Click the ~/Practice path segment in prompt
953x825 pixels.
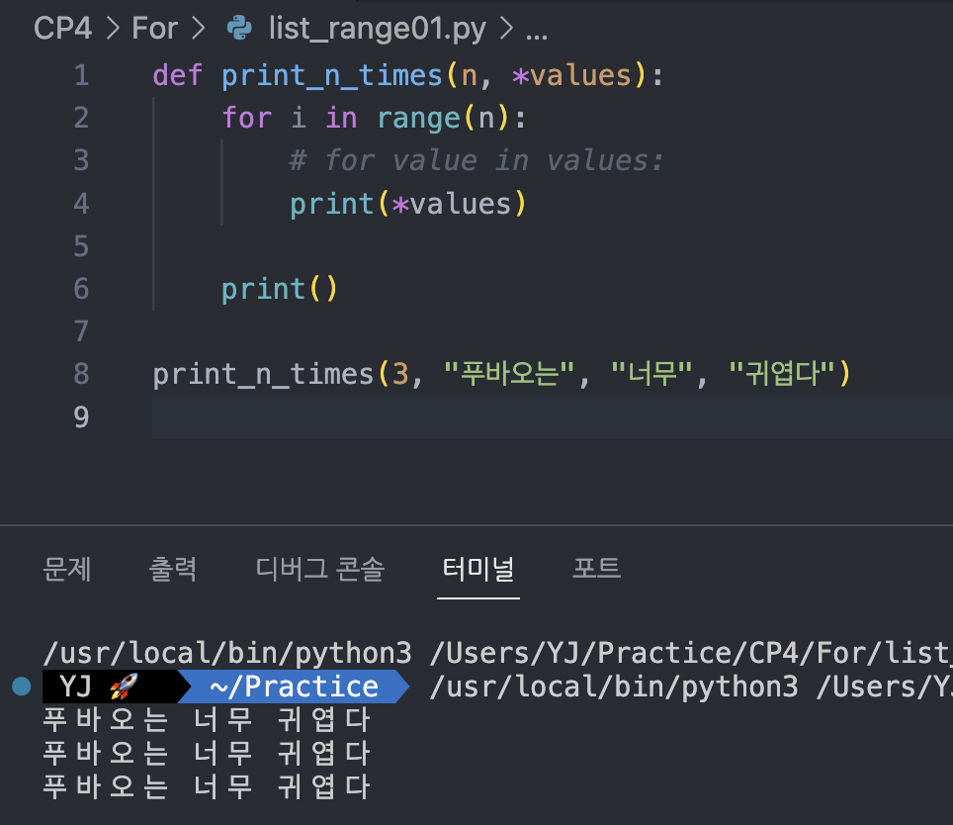(295, 687)
